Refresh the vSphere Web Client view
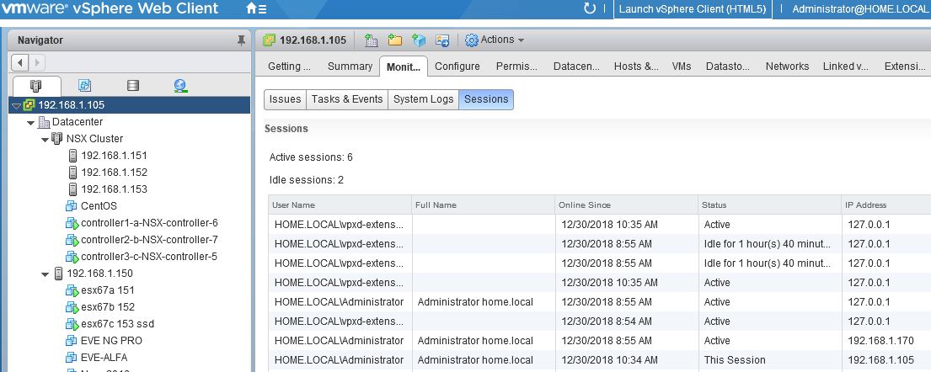 pyautogui.click(x=589, y=8)
